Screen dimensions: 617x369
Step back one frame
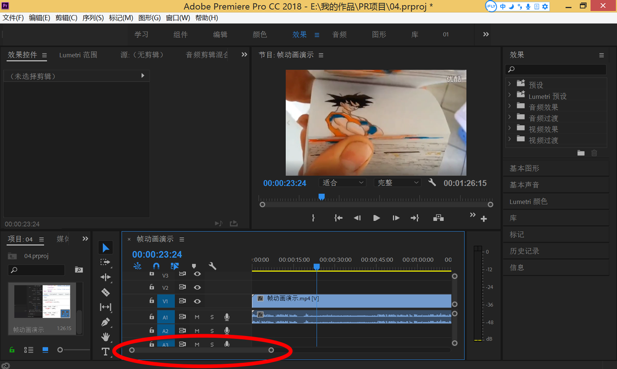(x=357, y=218)
